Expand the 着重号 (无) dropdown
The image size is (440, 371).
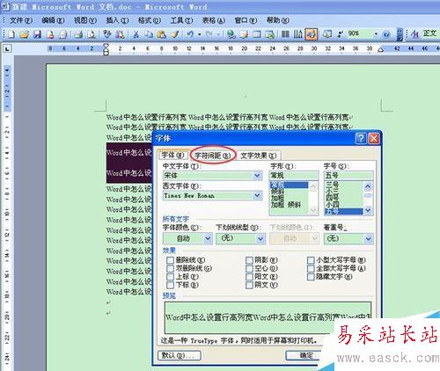tap(369, 238)
